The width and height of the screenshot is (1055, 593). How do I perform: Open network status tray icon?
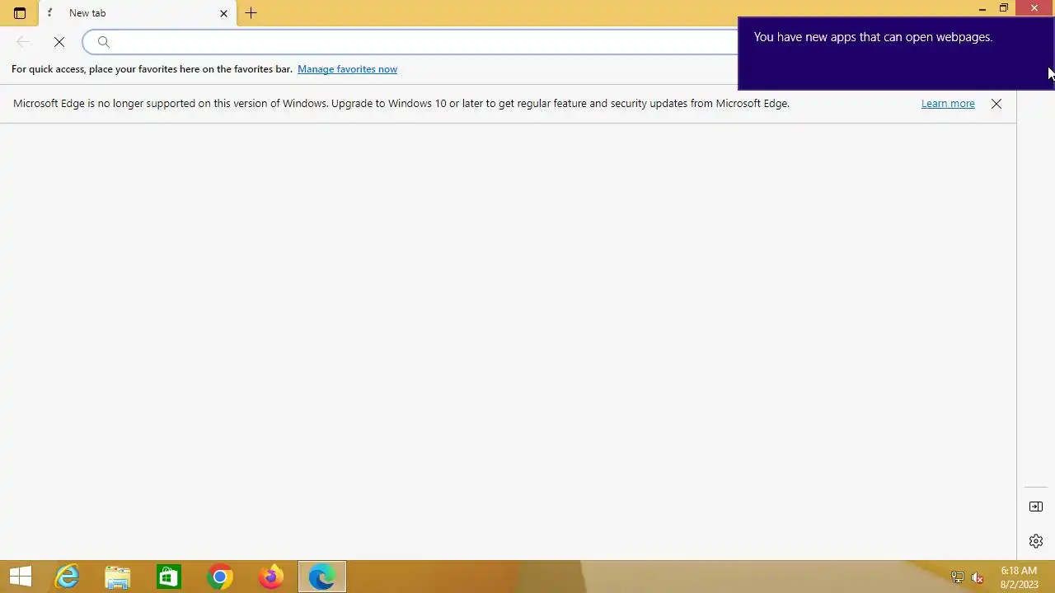958,577
